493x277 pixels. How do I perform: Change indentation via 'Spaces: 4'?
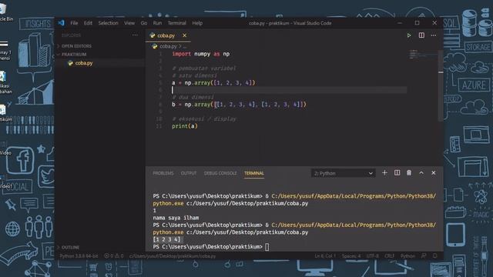click(x=351, y=256)
